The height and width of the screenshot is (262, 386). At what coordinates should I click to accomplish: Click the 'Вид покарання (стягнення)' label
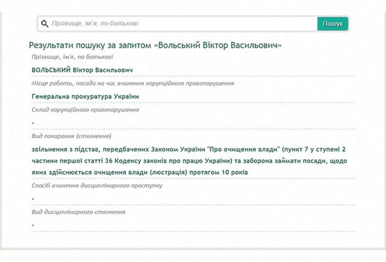[x=71, y=136]
